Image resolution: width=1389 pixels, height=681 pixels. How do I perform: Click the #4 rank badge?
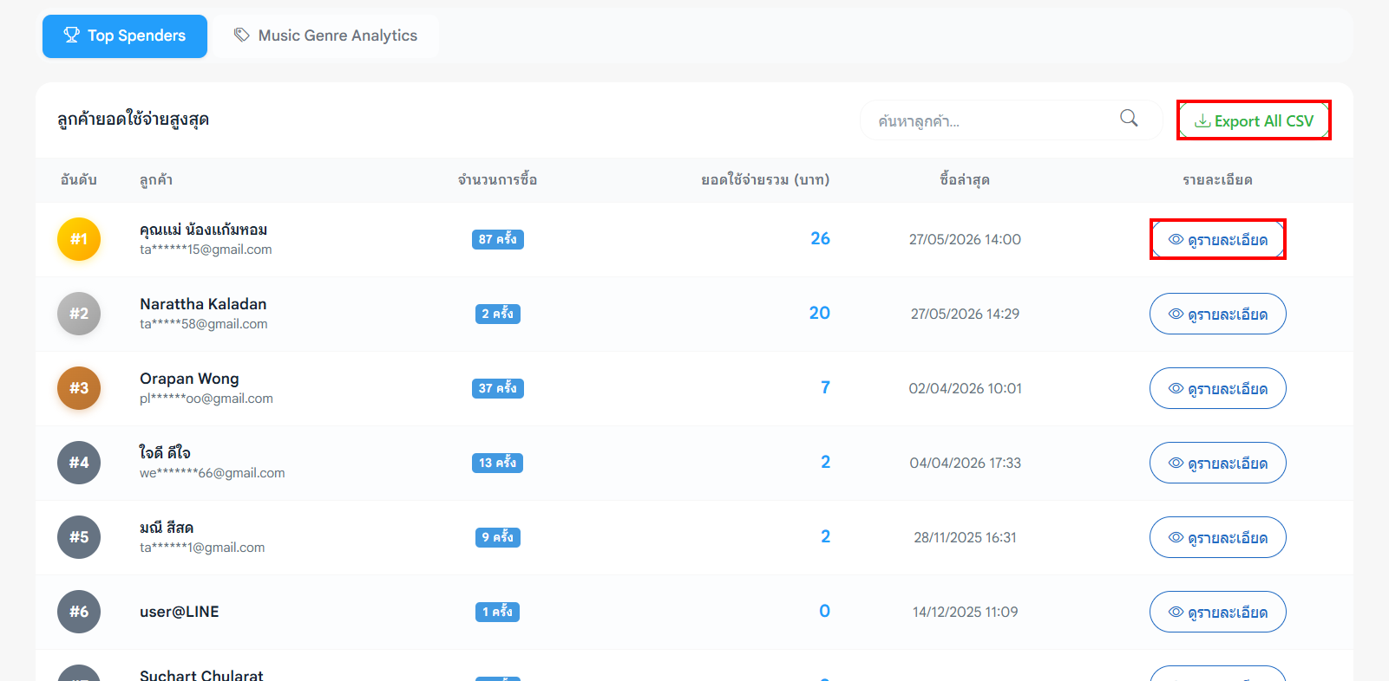79,463
